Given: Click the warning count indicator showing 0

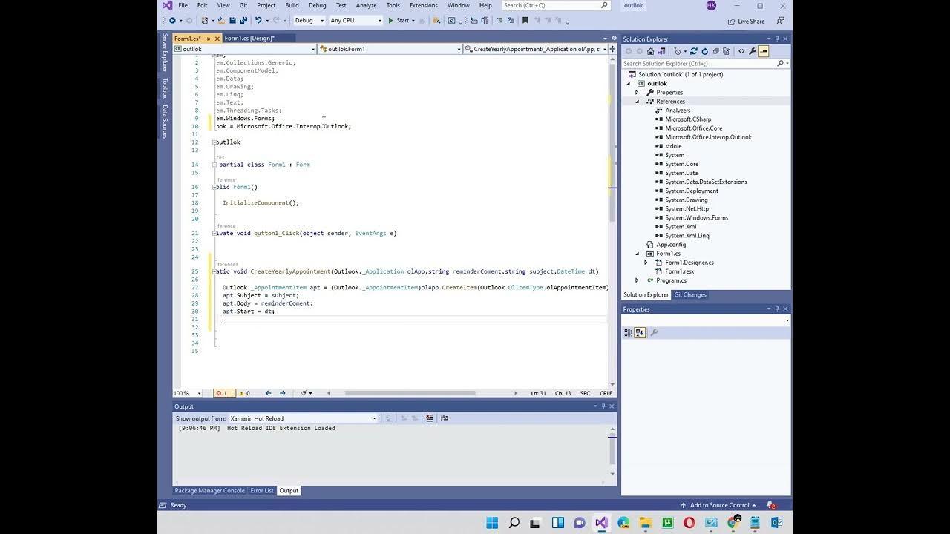Looking at the screenshot, I should coord(244,393).
